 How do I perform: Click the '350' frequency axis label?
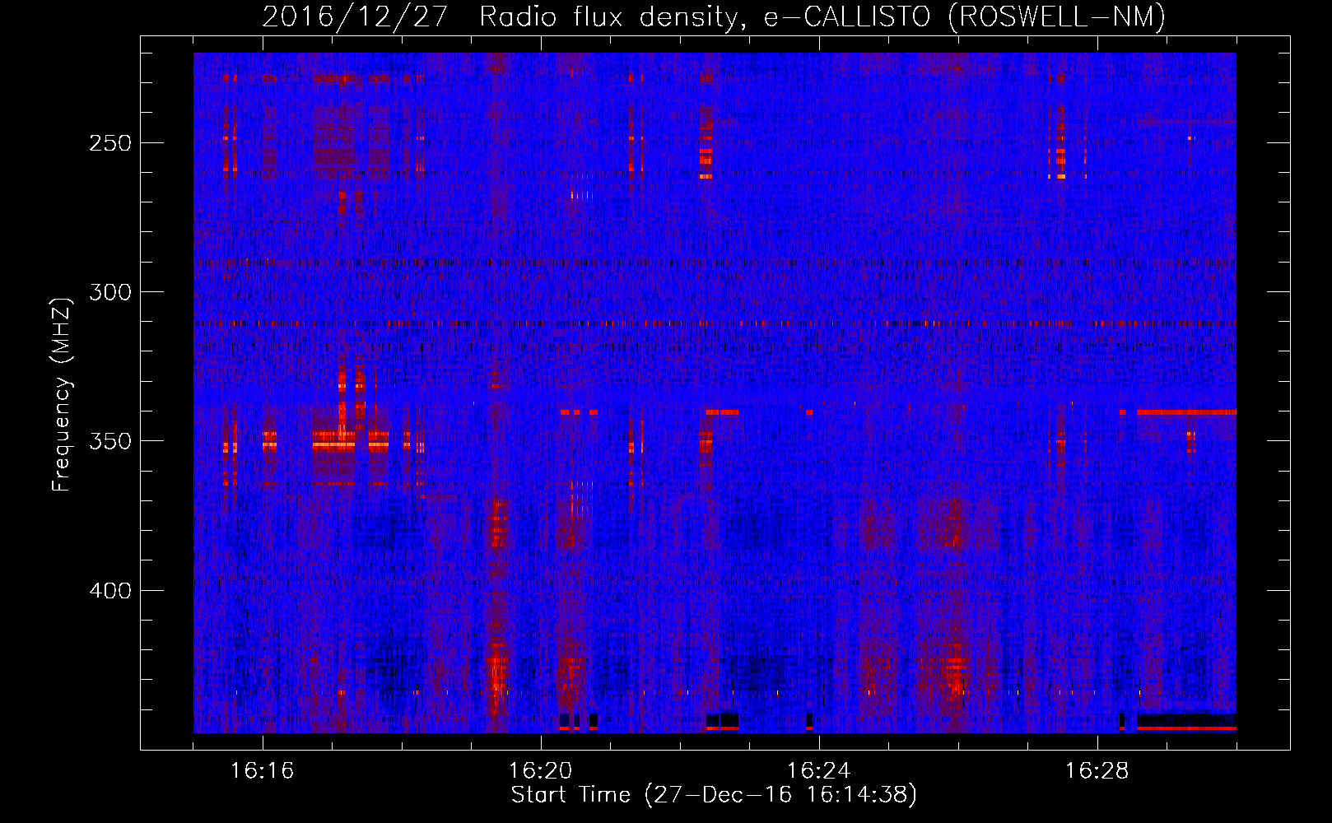tap(110, 441)
